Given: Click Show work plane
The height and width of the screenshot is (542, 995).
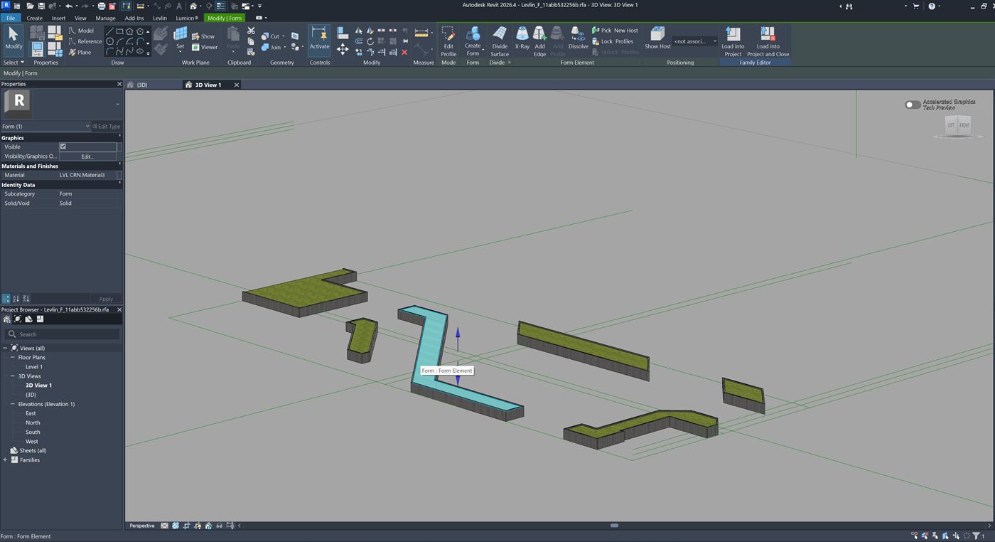Looking at the screenshot, I should coord(203,36).
